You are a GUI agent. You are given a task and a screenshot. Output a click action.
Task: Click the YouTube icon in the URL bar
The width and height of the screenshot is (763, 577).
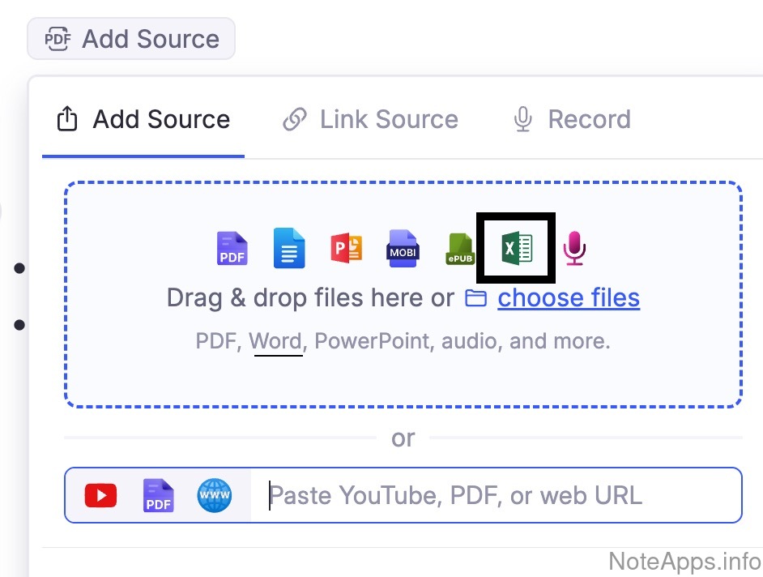point(100,495)
